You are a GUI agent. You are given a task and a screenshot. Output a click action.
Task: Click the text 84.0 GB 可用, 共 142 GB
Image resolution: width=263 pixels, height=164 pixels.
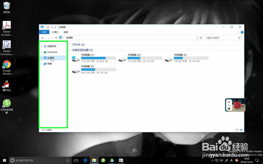click(x=94, y=73)
